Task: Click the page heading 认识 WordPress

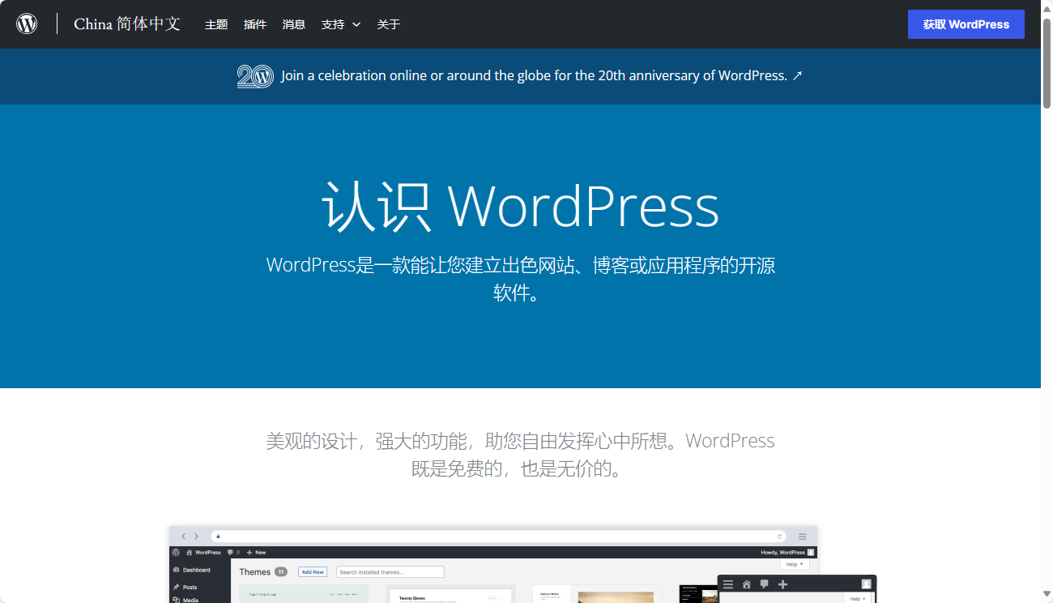Action: pos(521,206)
